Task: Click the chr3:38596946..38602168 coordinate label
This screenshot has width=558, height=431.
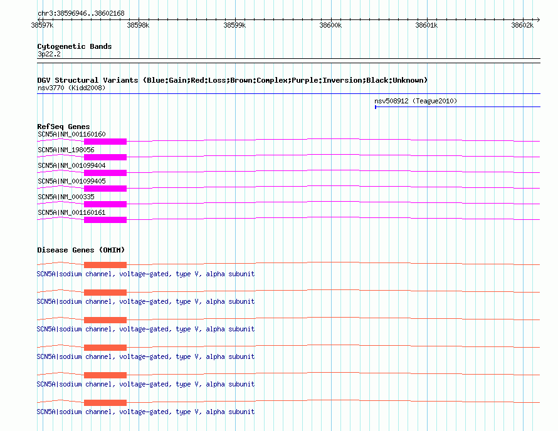Action: pos(81,13)
